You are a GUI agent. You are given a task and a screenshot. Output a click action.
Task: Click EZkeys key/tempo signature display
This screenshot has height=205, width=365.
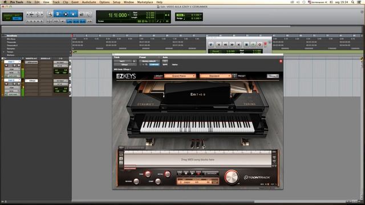tap(198, 182)
